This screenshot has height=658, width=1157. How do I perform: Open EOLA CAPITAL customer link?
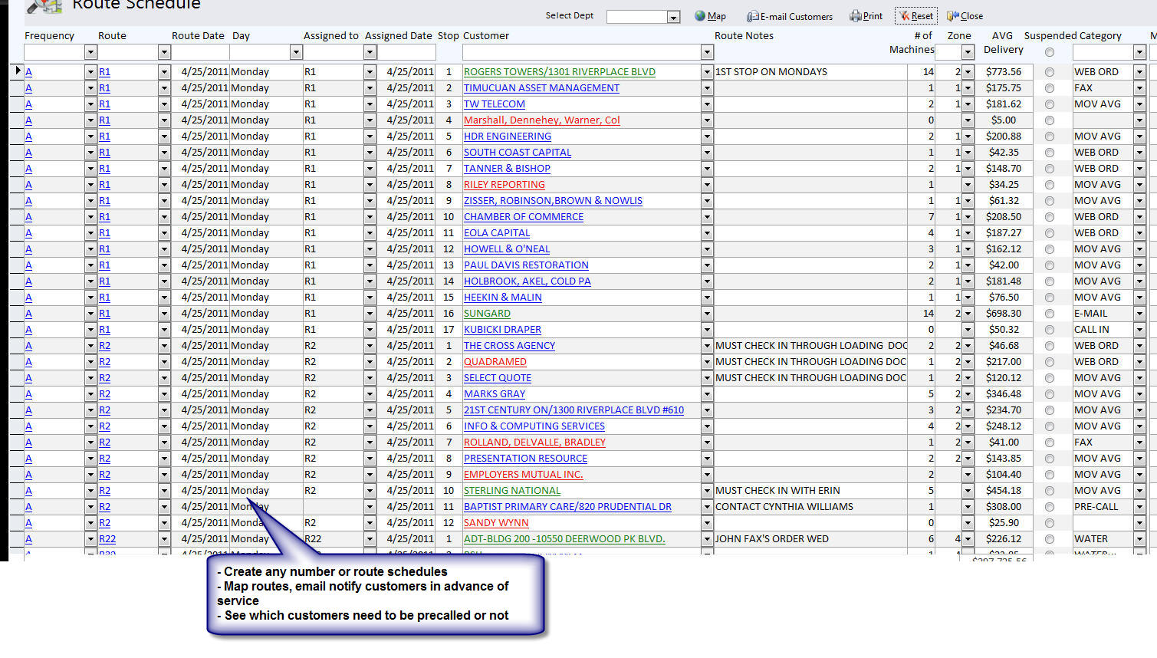(x=497, y=233)
